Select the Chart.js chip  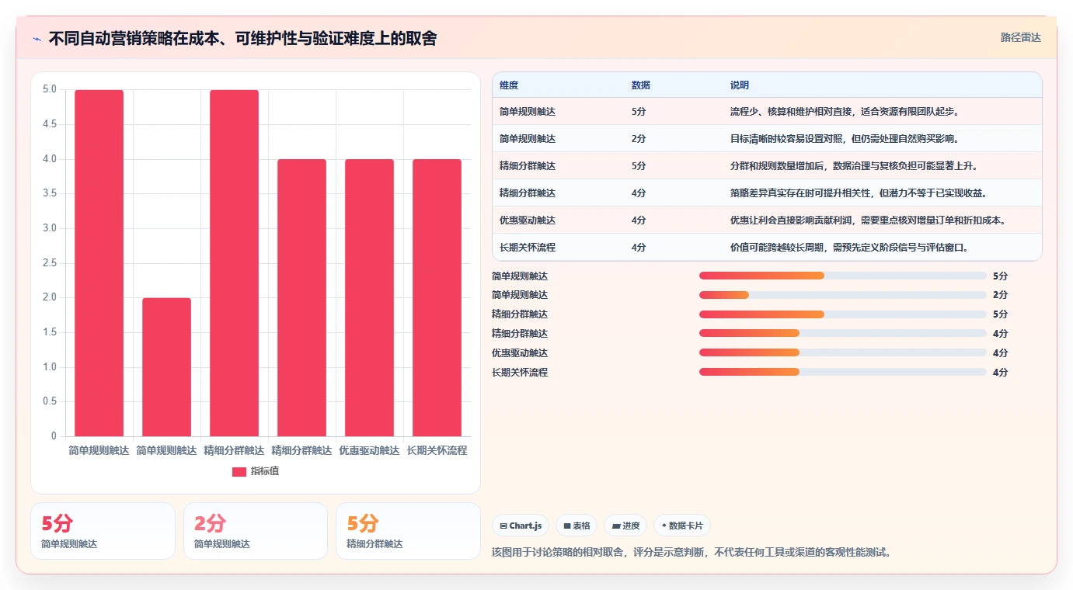click(x=521, y=526)
